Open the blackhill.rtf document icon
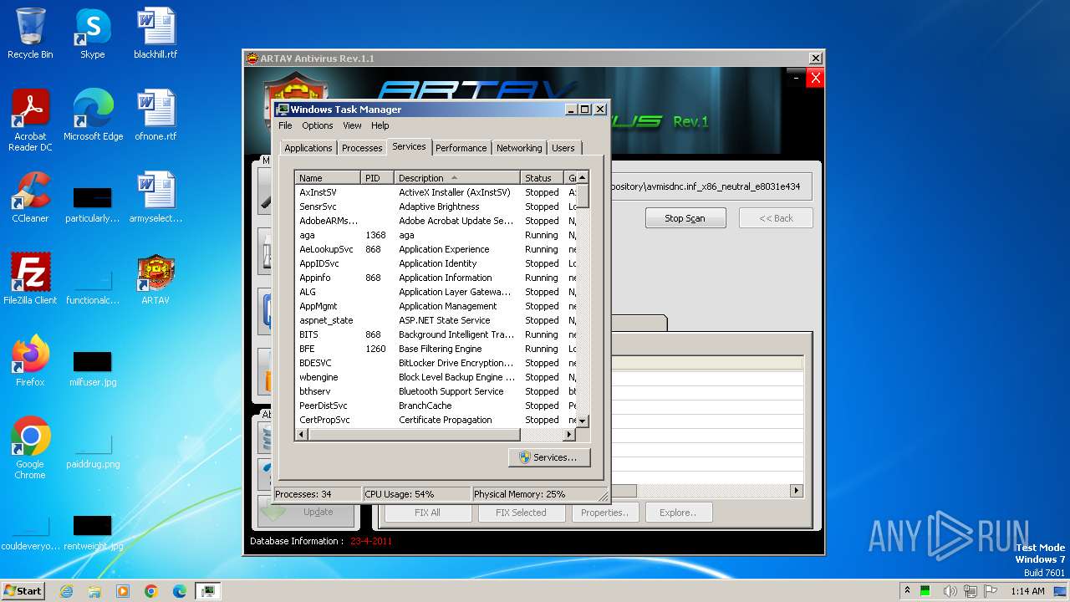The width and height of the screenshot is (1070, 602). [x=155, y=33]
